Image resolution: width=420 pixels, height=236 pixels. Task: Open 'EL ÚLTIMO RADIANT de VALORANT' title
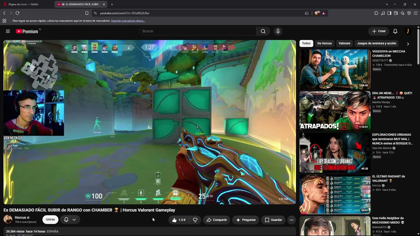tap(388, 179)
